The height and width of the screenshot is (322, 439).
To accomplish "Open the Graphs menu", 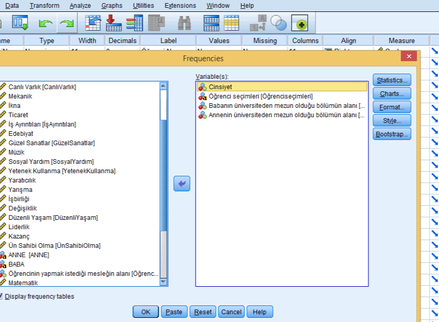I will tap(112, 6).
